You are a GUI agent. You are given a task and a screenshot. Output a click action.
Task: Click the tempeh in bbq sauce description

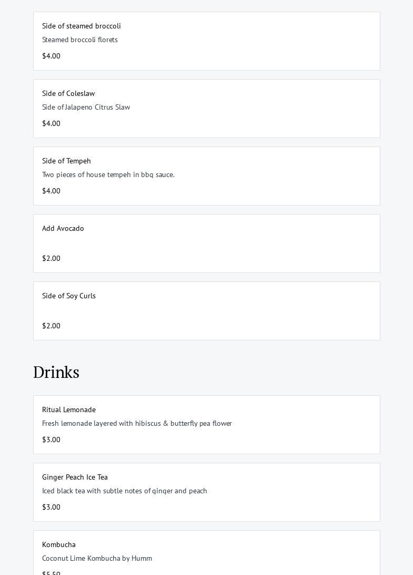click(x=108, y=174)
